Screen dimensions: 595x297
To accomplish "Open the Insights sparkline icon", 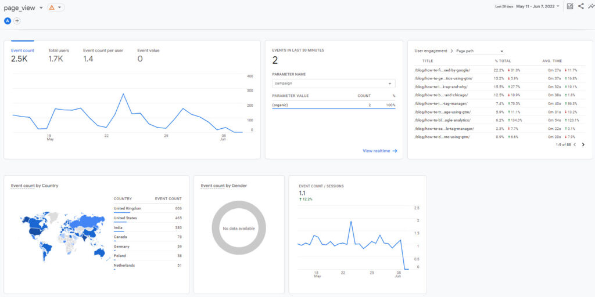I will coord(591,6).
